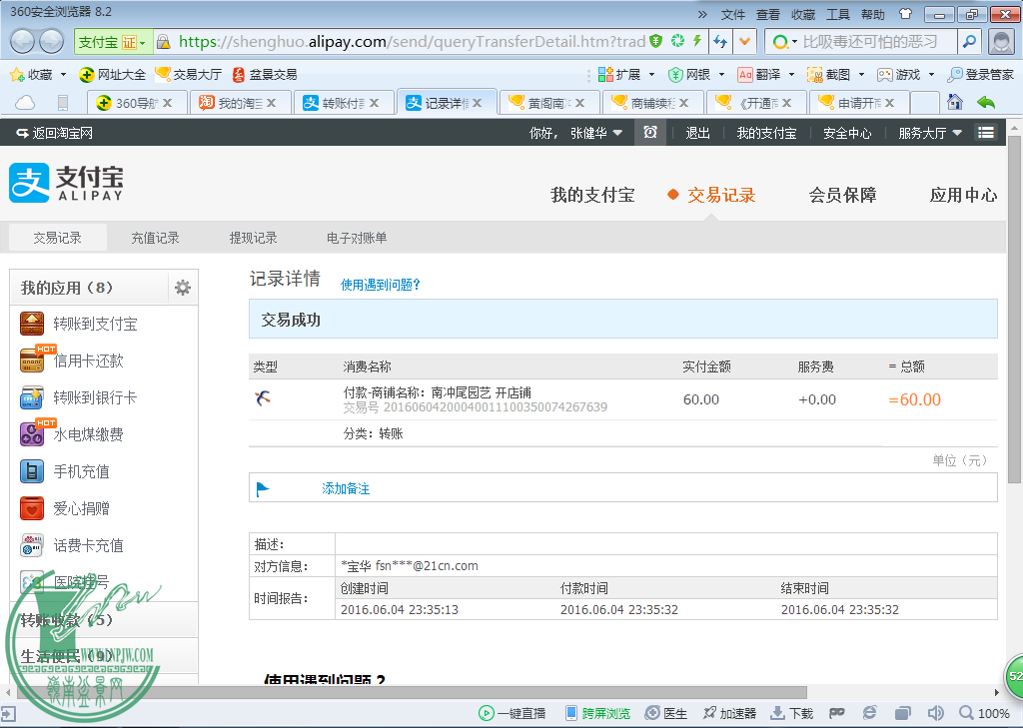
Task: Open 水电煤缴费 sidebar app
Action: (88, 434)
